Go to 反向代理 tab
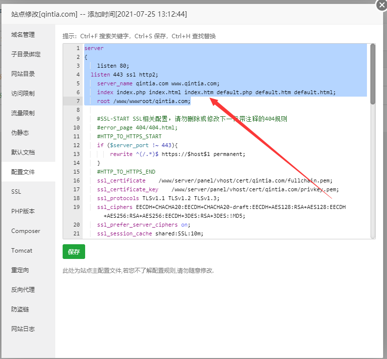Image resolution: width=387 pixels, height=359 pixels. tap(23, 290)
